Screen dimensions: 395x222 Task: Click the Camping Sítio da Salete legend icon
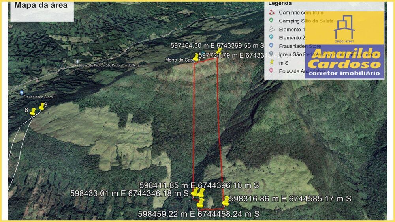[271, 21]
